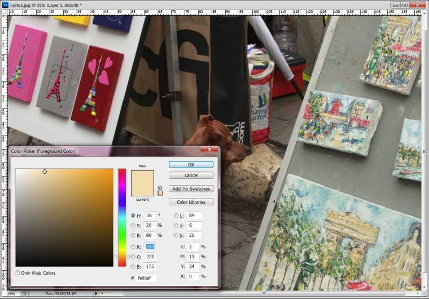The height and width of the screenshot is (299, 429).
Task: Select the B blue radio button
Action: point(133,266)
